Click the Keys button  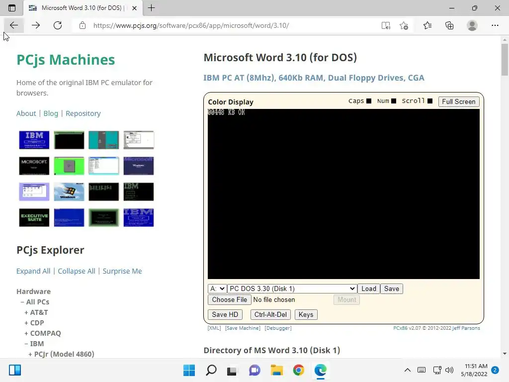(306, 314)
